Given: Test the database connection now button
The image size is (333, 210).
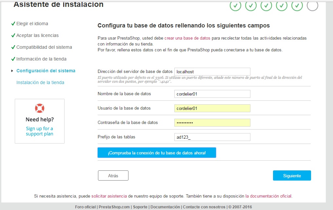Looking at the screenshot, I should [x=157, y=153].
